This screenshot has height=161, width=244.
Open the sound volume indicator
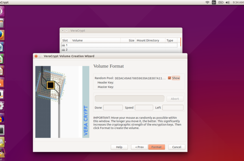[227, 2]
